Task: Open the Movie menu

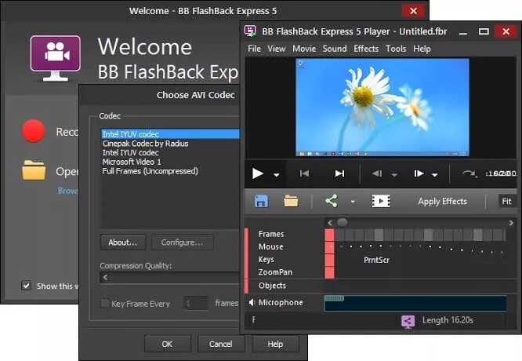Action: pos(304,49)
